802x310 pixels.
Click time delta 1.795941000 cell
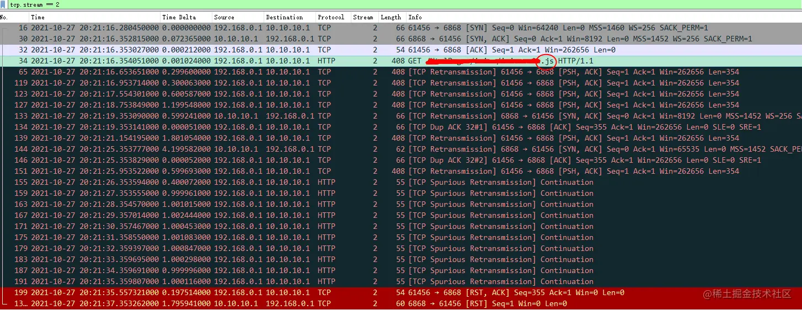coord(186,304)
